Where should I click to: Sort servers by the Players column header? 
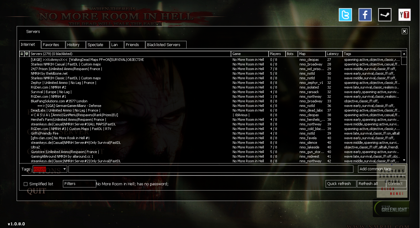pyautogui.click(x=277, y=54)
